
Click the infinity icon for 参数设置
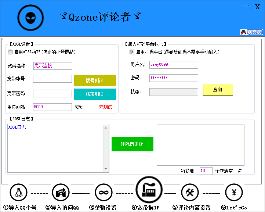click(x=104, y=193)
